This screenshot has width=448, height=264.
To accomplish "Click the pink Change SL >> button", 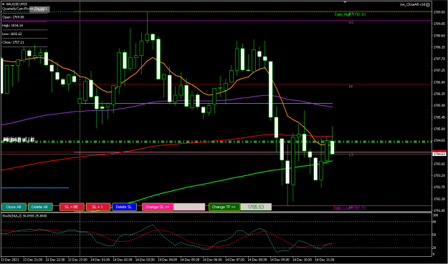I will 158,207.
